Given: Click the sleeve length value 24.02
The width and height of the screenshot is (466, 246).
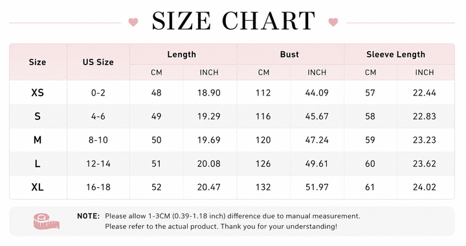Looking at the screenshot, I should pos(425,187).
